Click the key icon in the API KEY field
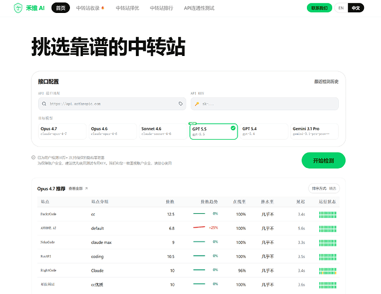 point(197,104)
